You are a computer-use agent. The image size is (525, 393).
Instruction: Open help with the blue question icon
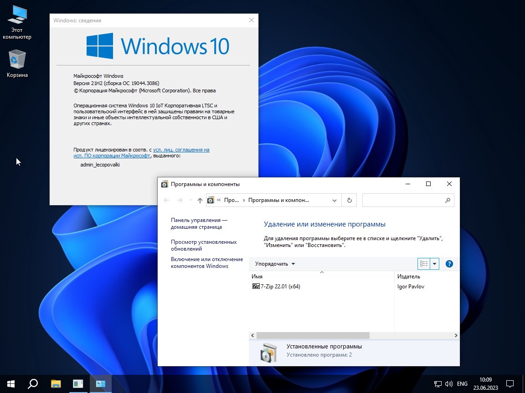[449, 264]
